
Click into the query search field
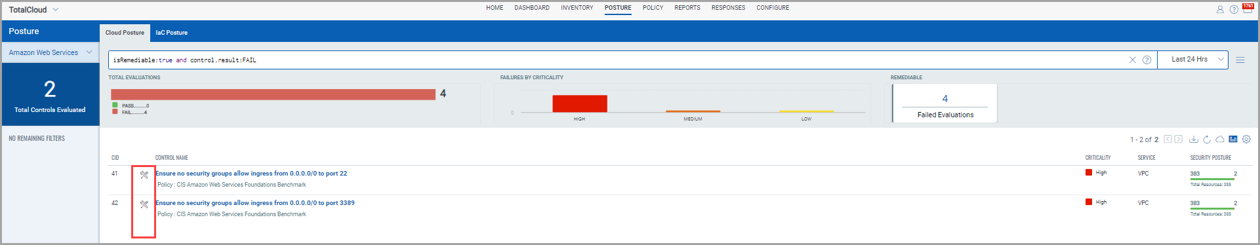pos(617,60)
